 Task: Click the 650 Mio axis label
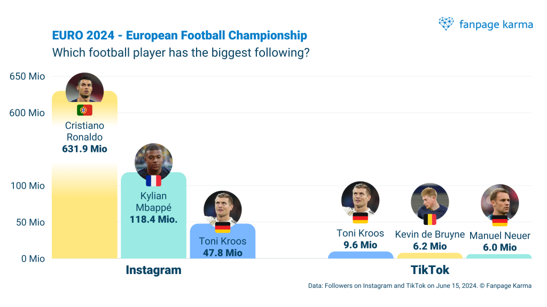click(x=27, y=77)
